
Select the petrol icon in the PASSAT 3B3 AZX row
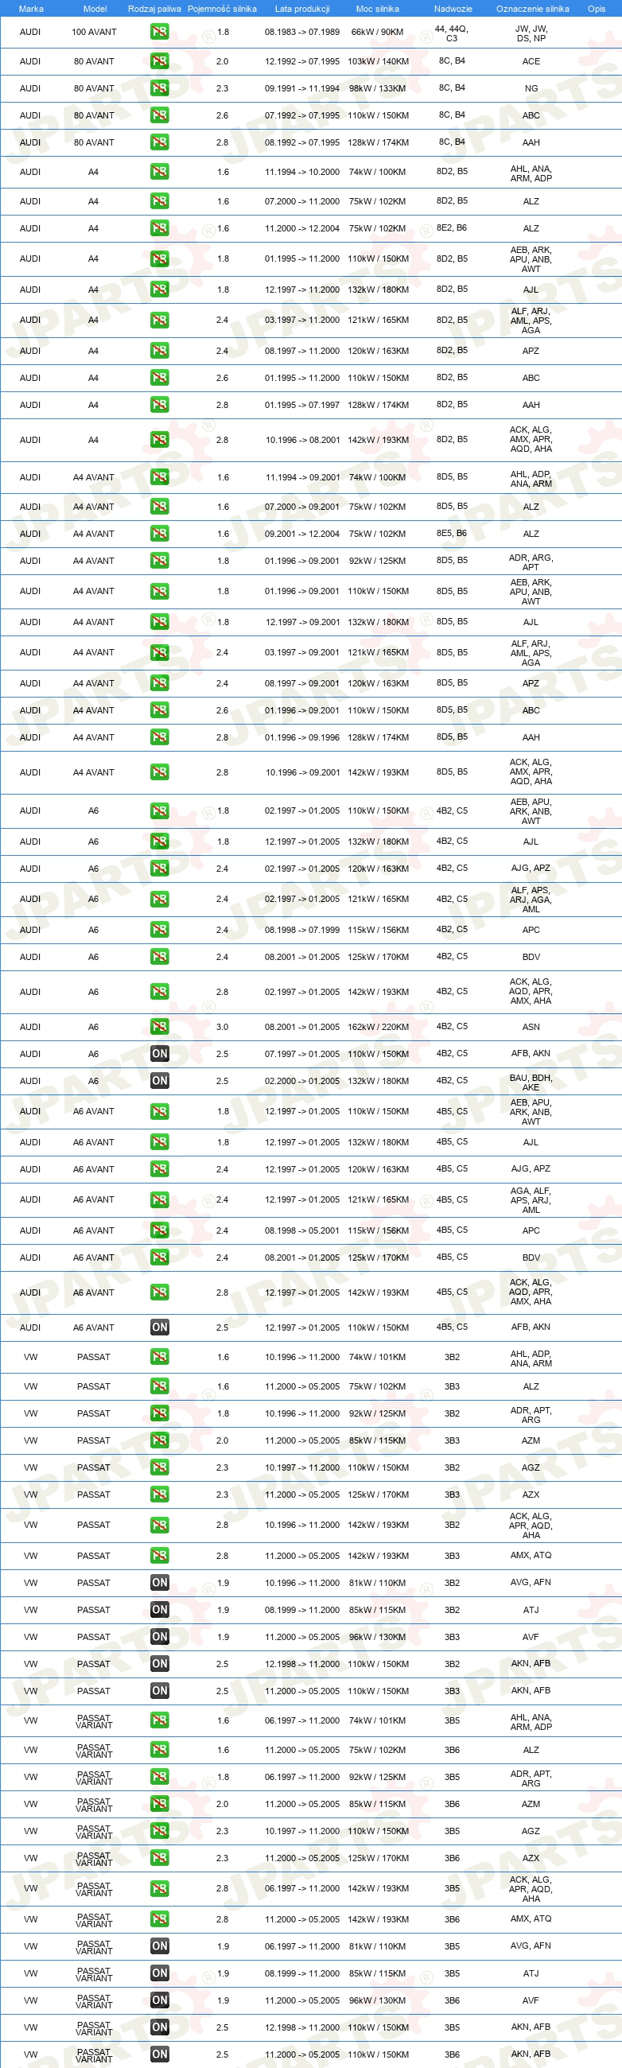(x=160, y=1495)
